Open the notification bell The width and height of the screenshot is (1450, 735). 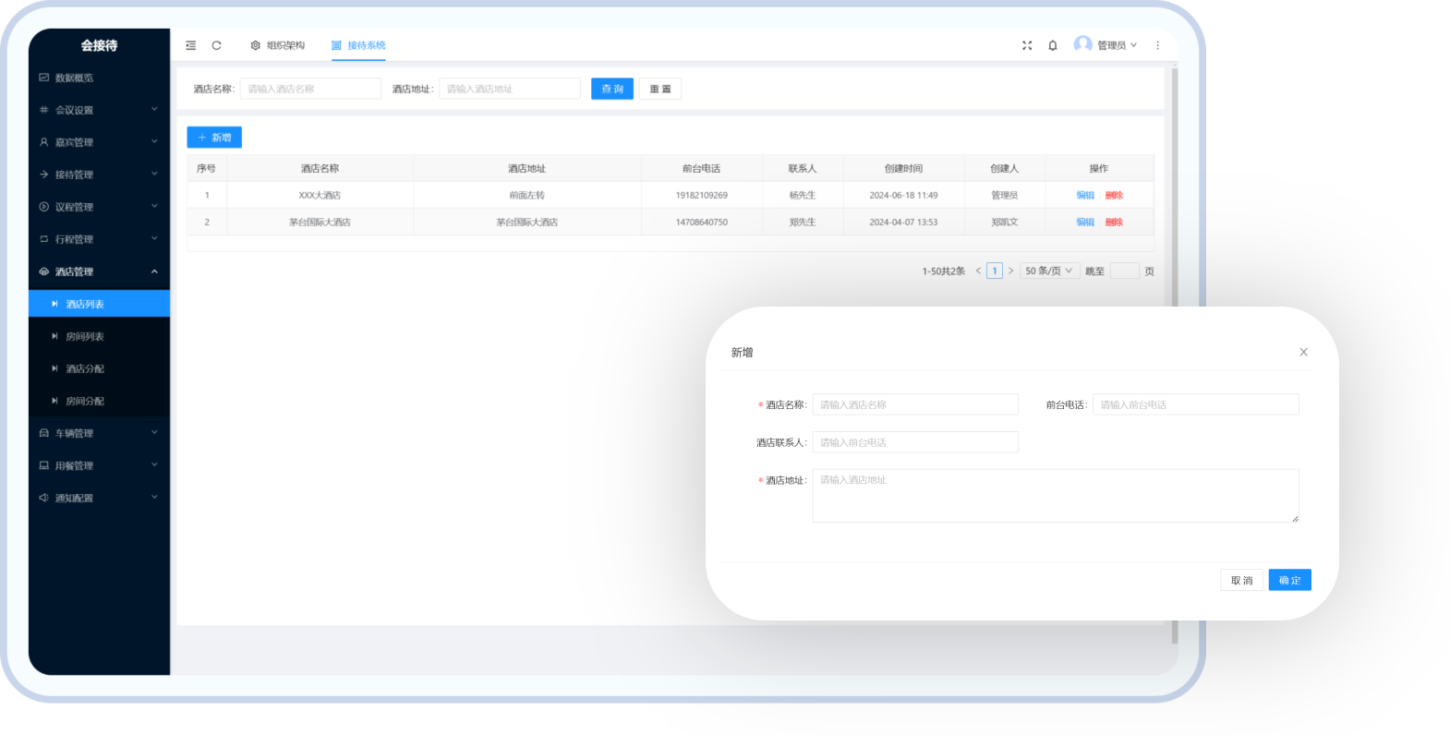click(x=1053, y=45)
